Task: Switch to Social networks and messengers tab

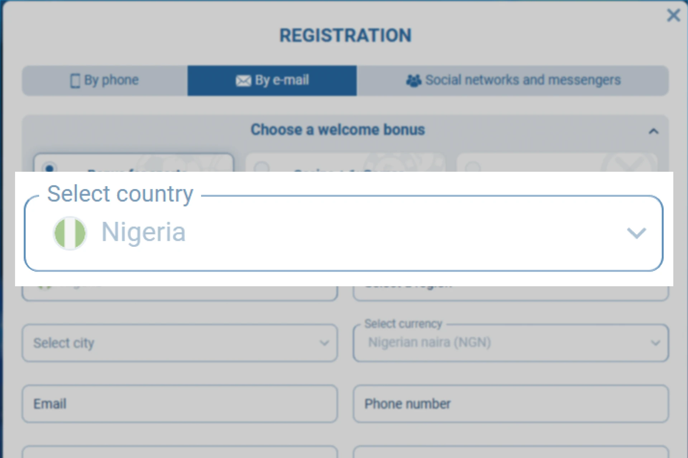Action: (x=523, y=80)
